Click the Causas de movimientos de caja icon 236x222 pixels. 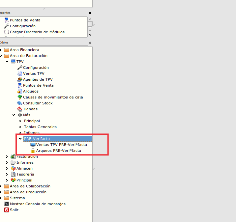(x=20, y=97)
